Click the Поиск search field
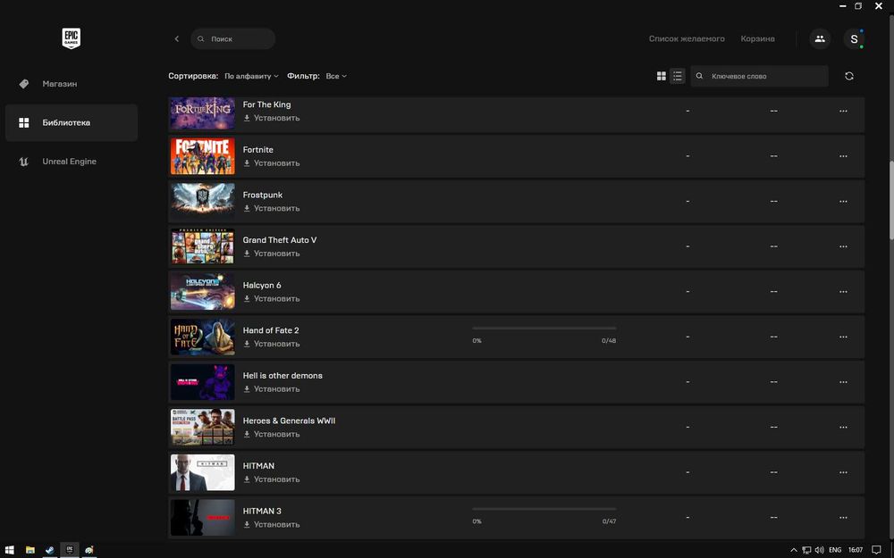Screen dimensions: 894x558 (x=233, y=38)
